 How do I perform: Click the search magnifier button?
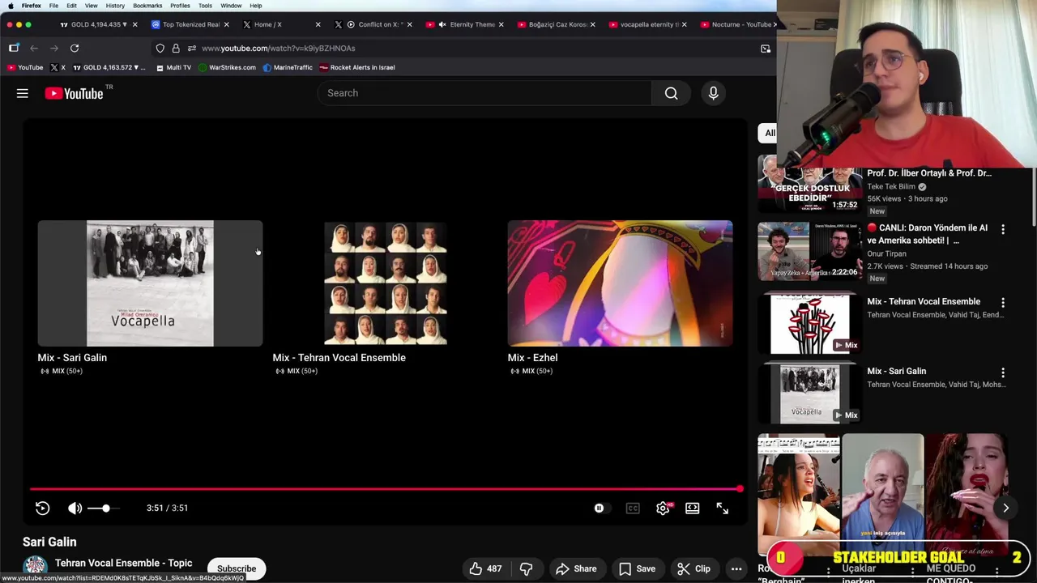(x=672, y=93)
